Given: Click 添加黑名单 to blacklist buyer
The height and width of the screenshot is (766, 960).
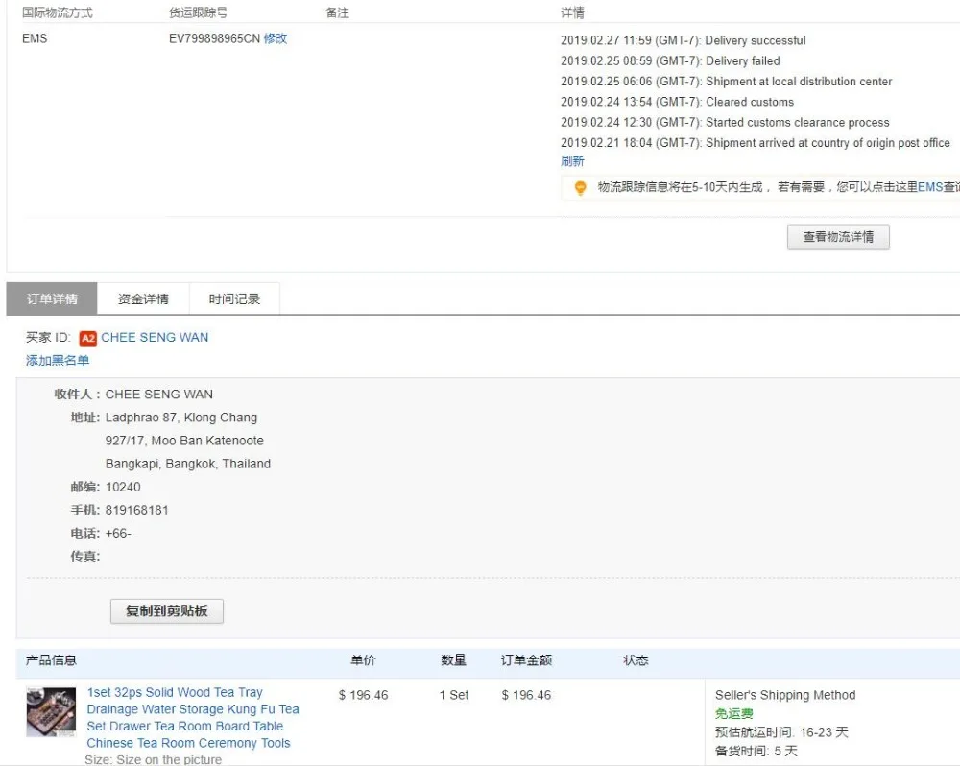Looking at the screenshot, I should [x=58, y=360].
